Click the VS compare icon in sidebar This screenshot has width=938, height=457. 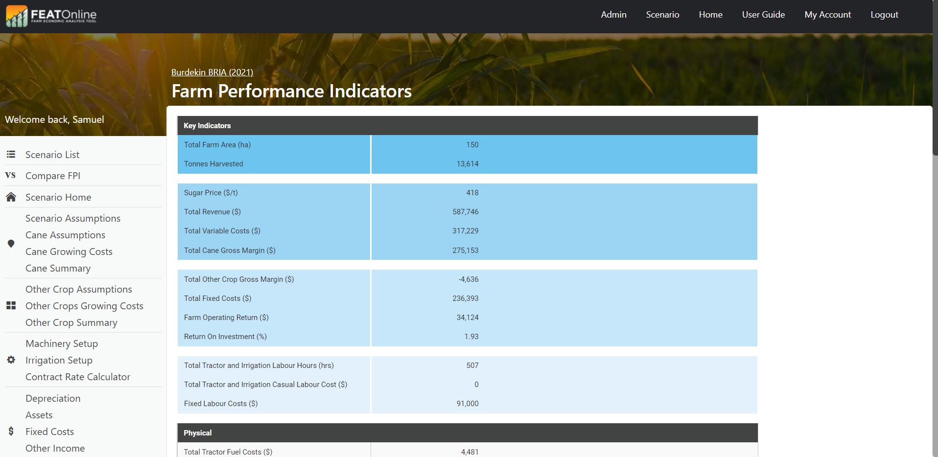[10, 175]
